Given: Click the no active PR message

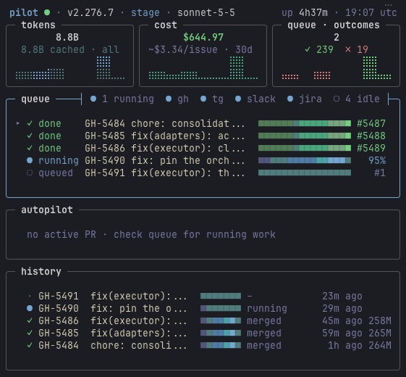Looking at the screenshot, I should [151, 234].
